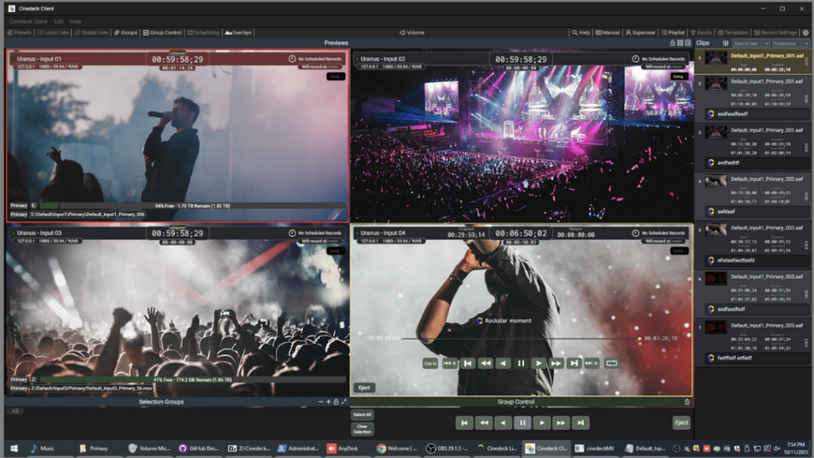
Task: Jump to start in Group Control transport
Action: tap(463, 423)
